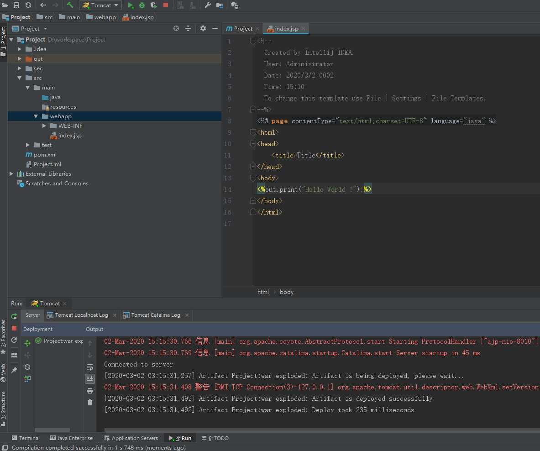This screenshot has height=451, width=540.
Task: Open the Tomcat Localhost Log tab
Action: point(82,315)
